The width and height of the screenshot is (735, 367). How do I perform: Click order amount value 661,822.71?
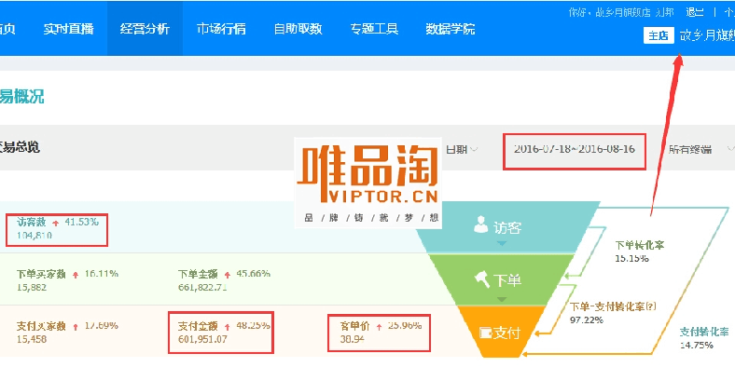coord(203,287)
